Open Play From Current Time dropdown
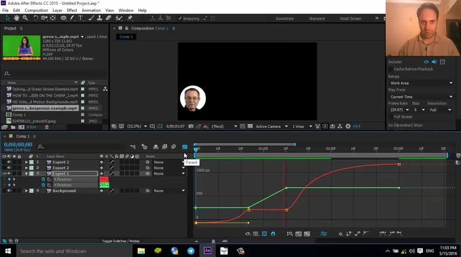The height and width of the screenshot is (257, 461). click(421, 97)
